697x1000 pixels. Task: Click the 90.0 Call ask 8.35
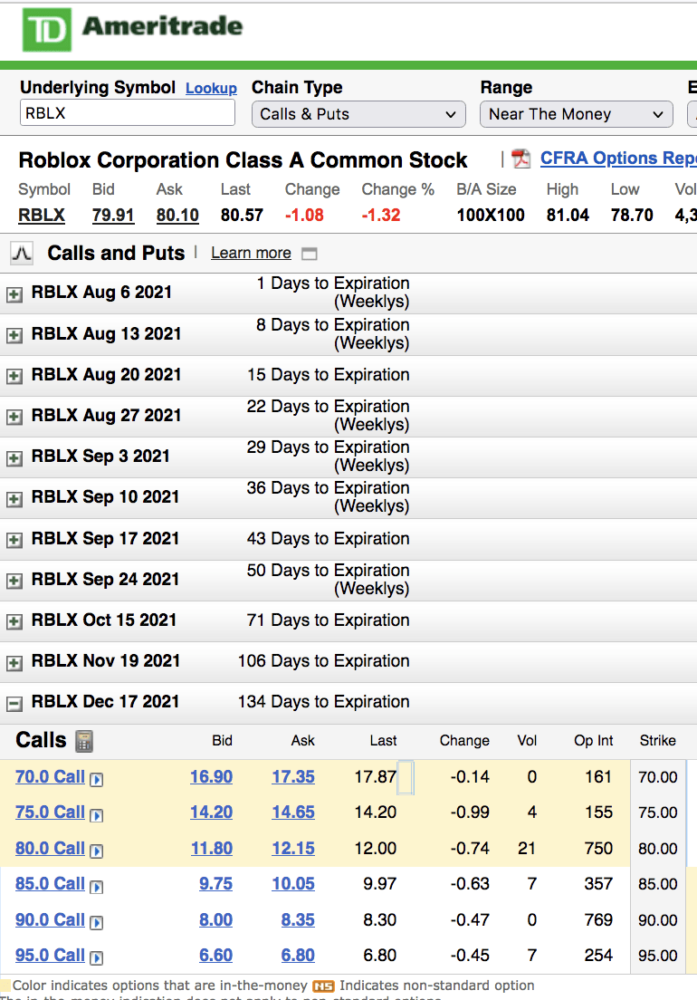tap(298, 919)
